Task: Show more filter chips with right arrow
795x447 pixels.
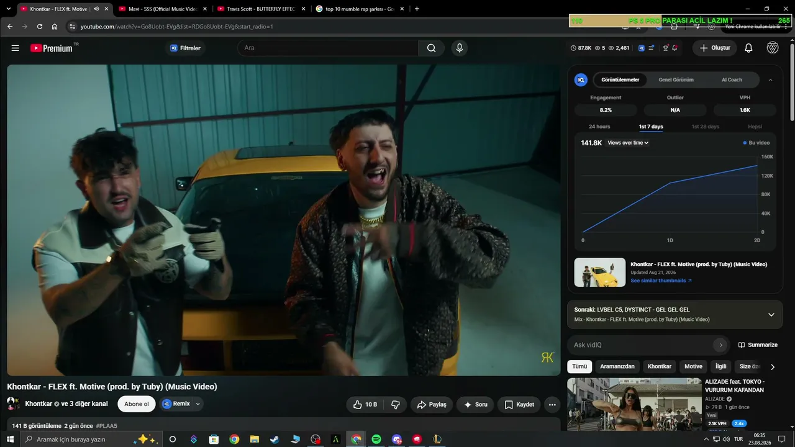Action: (x=773, y=366)
